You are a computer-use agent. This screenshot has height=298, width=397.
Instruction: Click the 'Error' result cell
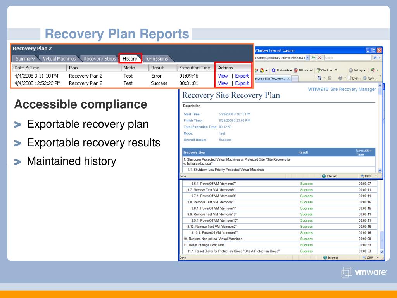click(x=156, y=76)
